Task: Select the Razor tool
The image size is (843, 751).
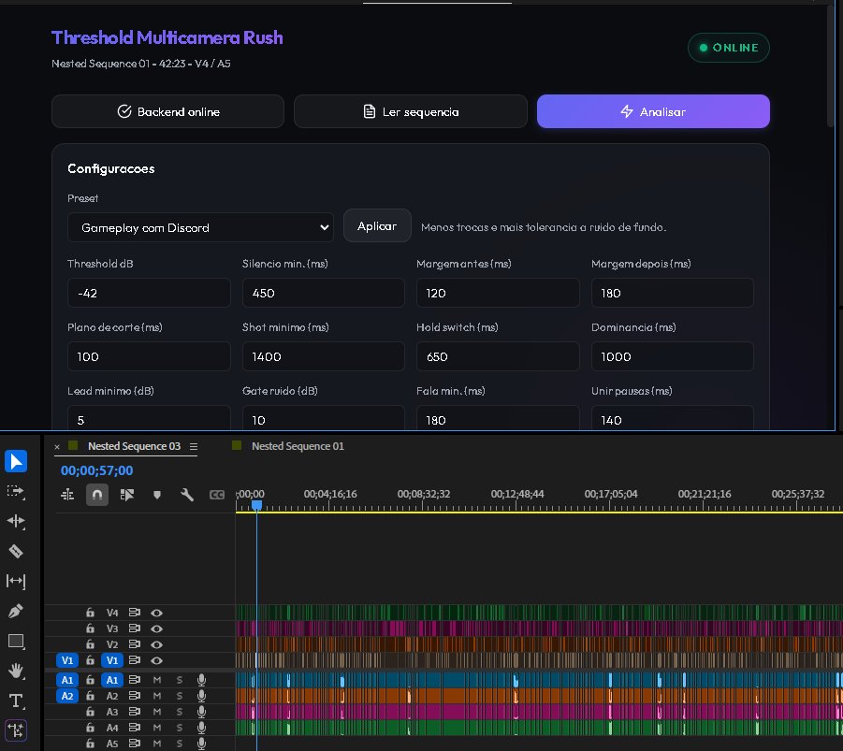Action: pyautogui.click(x=16, y=551)
